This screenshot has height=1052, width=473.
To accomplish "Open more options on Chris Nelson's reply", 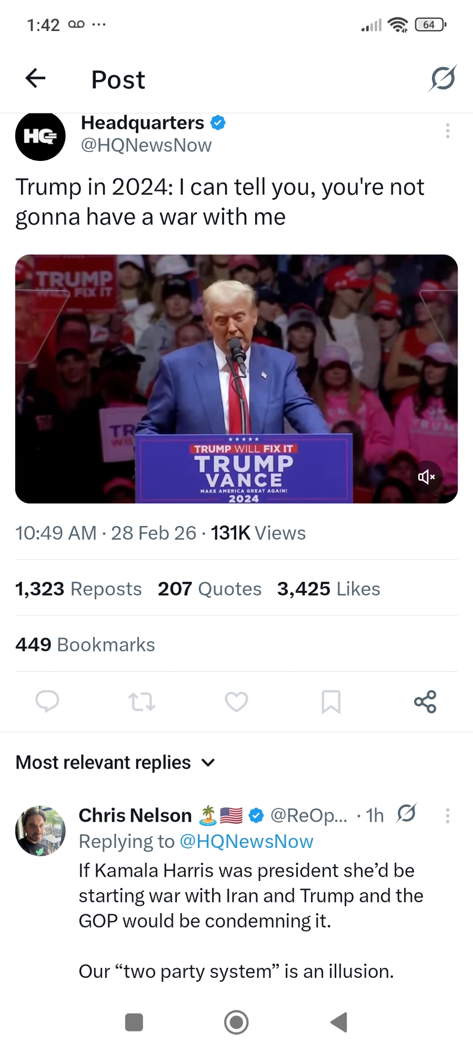I will click(x=448, y=815).
